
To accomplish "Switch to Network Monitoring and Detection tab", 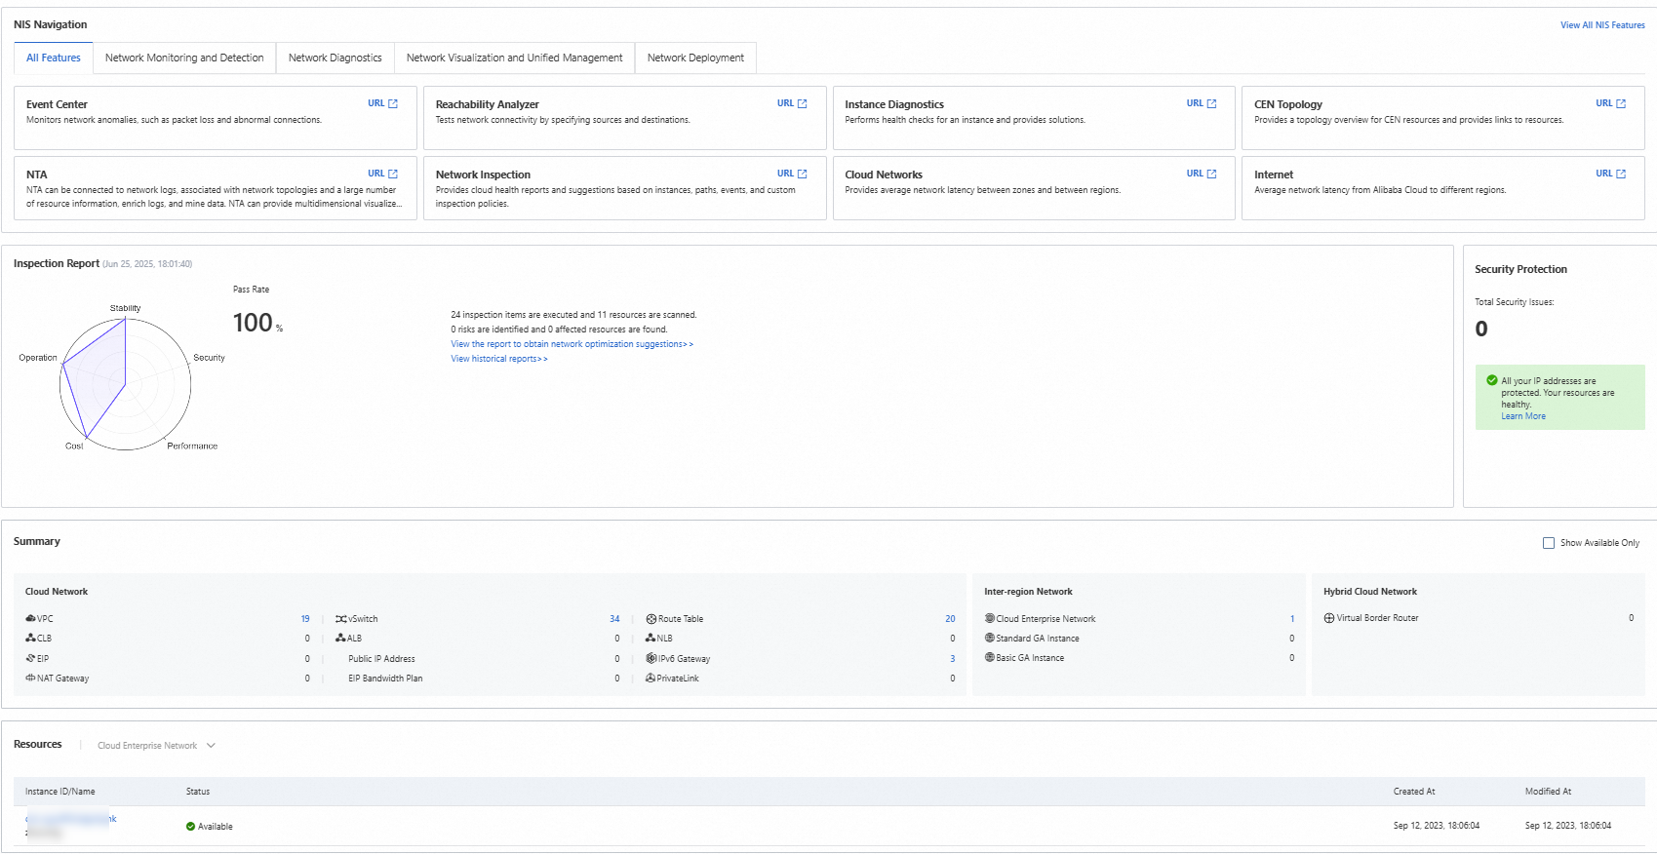I will (x=184, y=58).
